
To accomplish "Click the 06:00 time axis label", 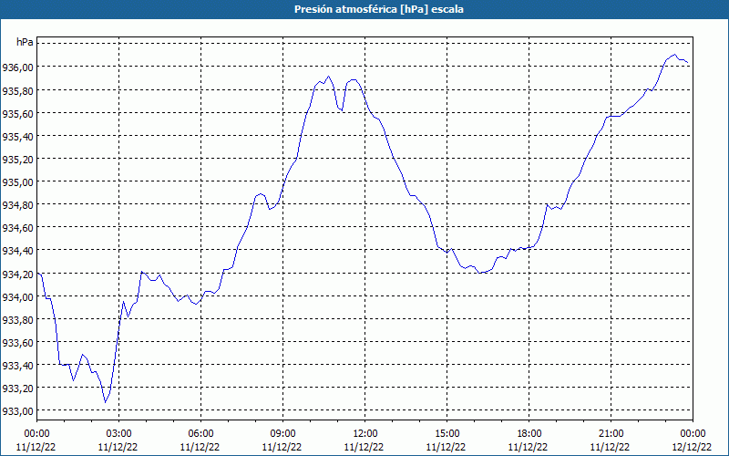I will point(200,434).
